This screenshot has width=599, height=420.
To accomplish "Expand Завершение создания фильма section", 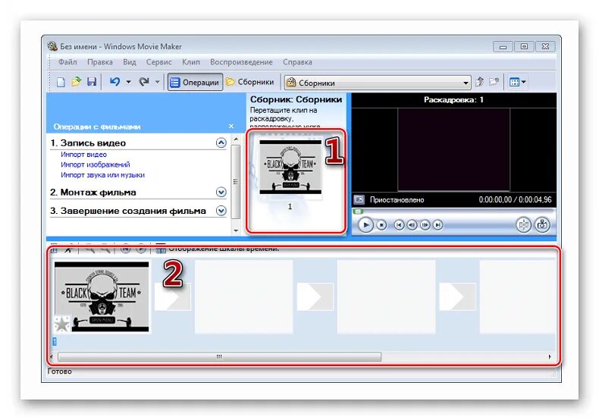I will (x=221, y=211).
